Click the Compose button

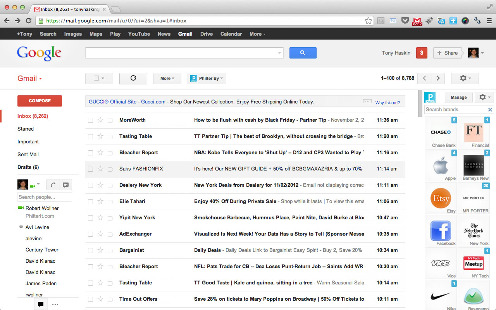(40, 101)
